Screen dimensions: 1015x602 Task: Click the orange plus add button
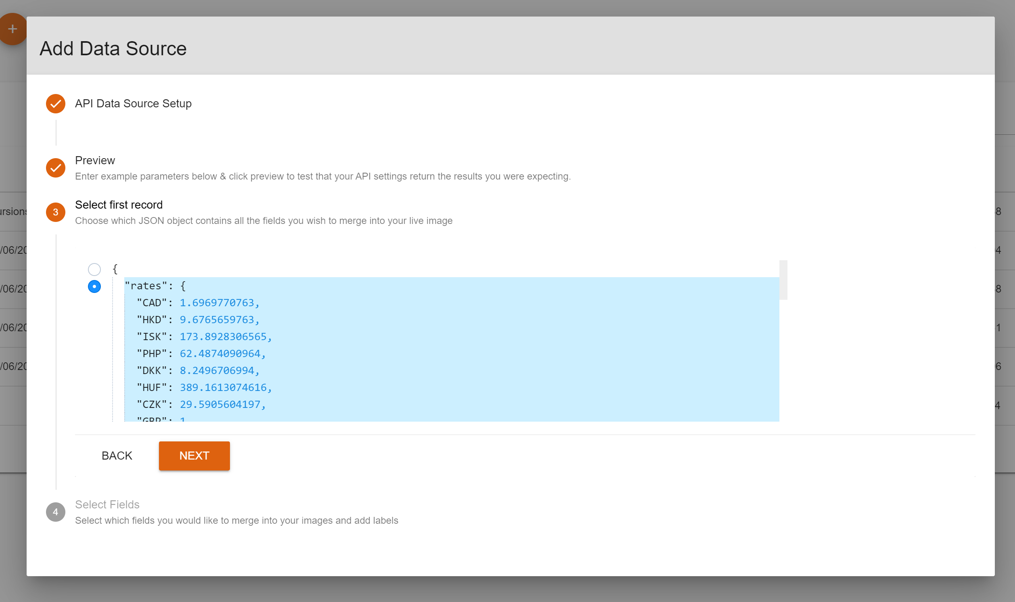coord(12,29)
